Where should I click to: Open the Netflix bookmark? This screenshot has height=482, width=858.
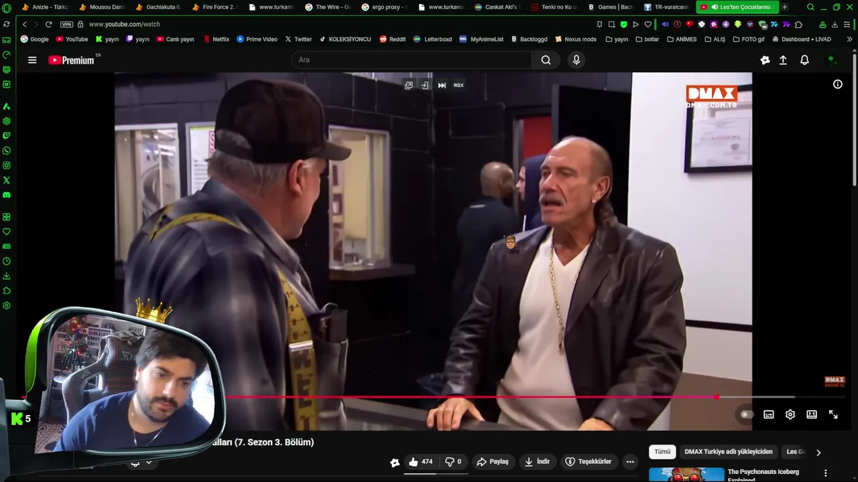tap(216, 39)
